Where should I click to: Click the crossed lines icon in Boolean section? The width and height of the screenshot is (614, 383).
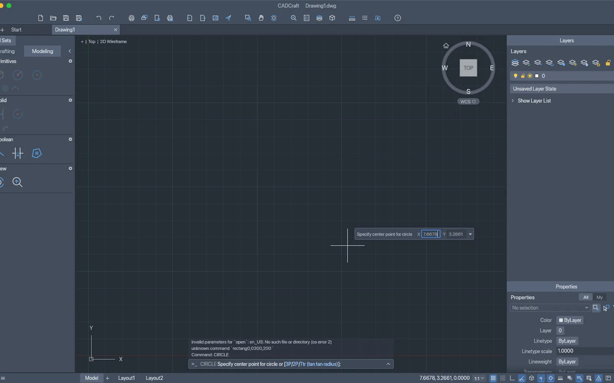click(18, 153)
